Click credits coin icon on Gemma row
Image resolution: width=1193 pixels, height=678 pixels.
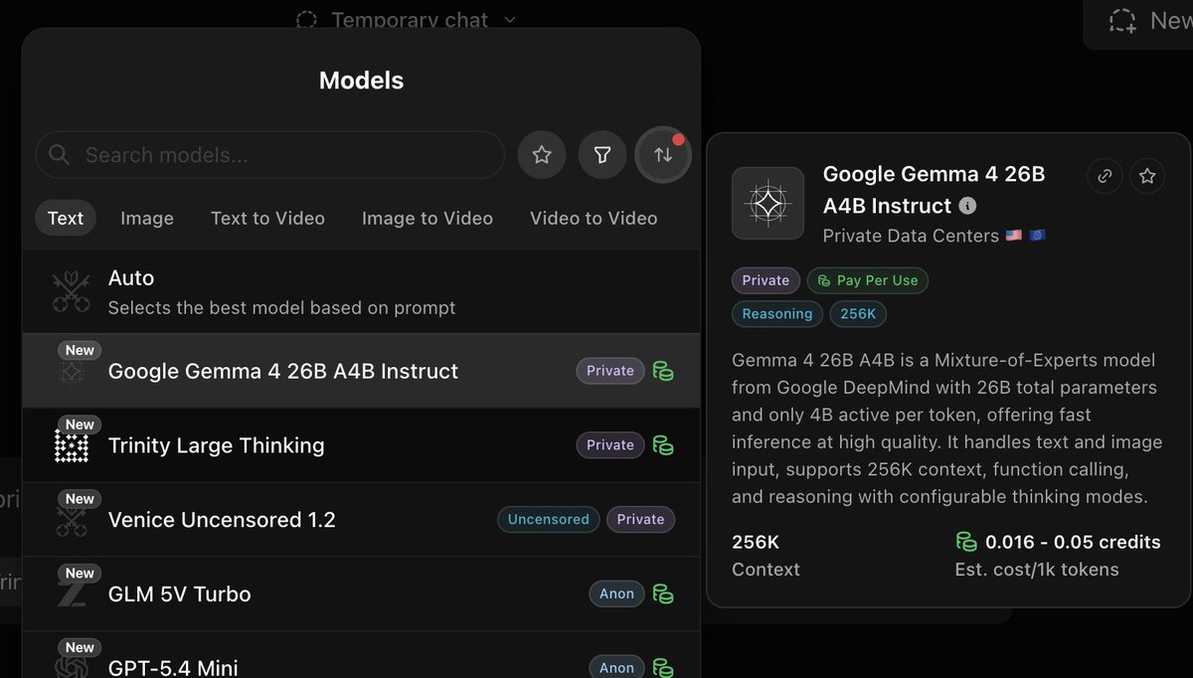click(663, 371)
